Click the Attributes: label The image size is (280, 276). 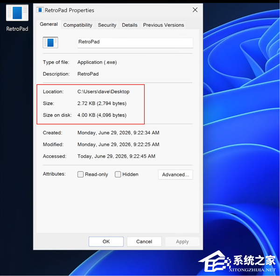pyautogui.click(x=54, y=174)
